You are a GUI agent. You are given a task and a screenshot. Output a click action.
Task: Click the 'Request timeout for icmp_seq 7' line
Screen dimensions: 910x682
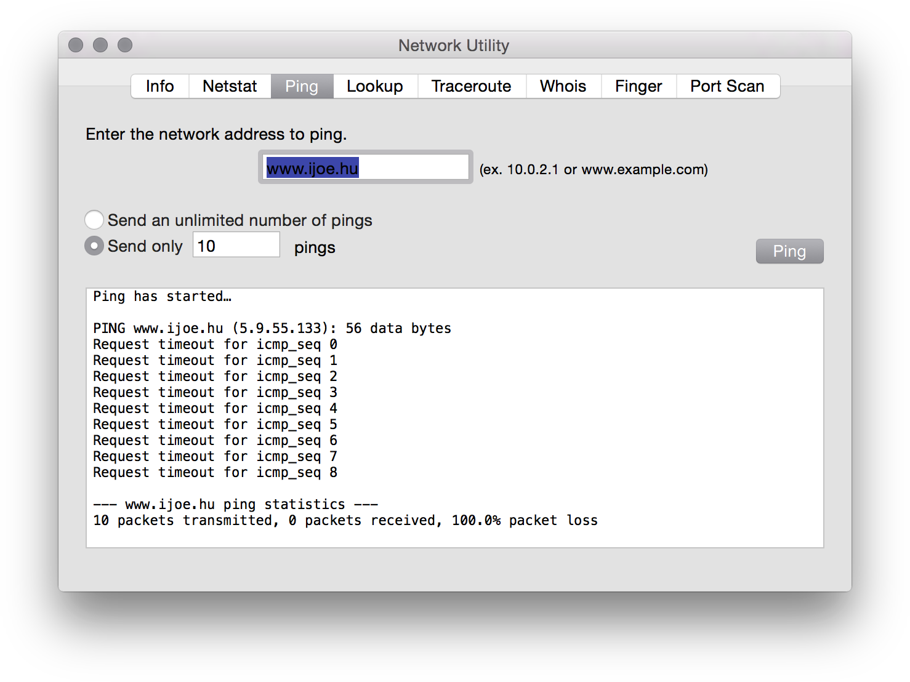tap(215, 457)
